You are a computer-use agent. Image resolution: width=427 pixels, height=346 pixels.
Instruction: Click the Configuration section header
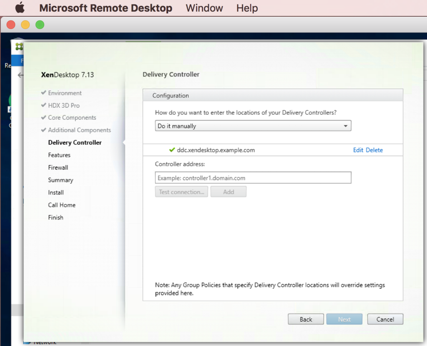[273, 96]
